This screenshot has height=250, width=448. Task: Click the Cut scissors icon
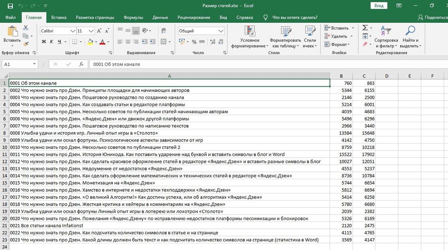[x=26, y=28]
